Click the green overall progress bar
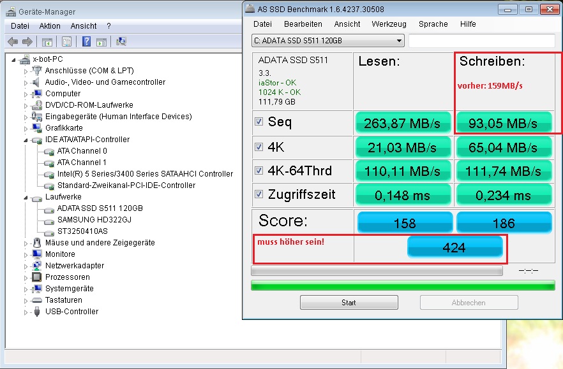Image resolution: width=563 pixels, height=369 pixels. coord(403,286)
